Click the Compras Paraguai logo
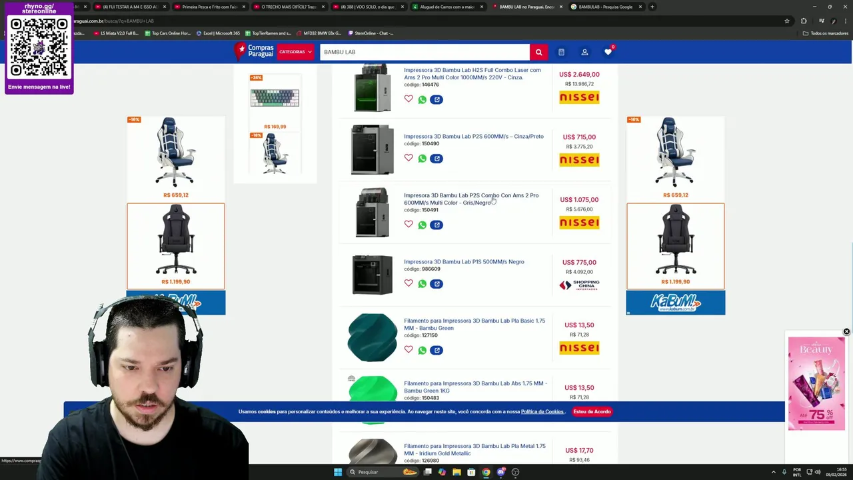 (254, 51)
